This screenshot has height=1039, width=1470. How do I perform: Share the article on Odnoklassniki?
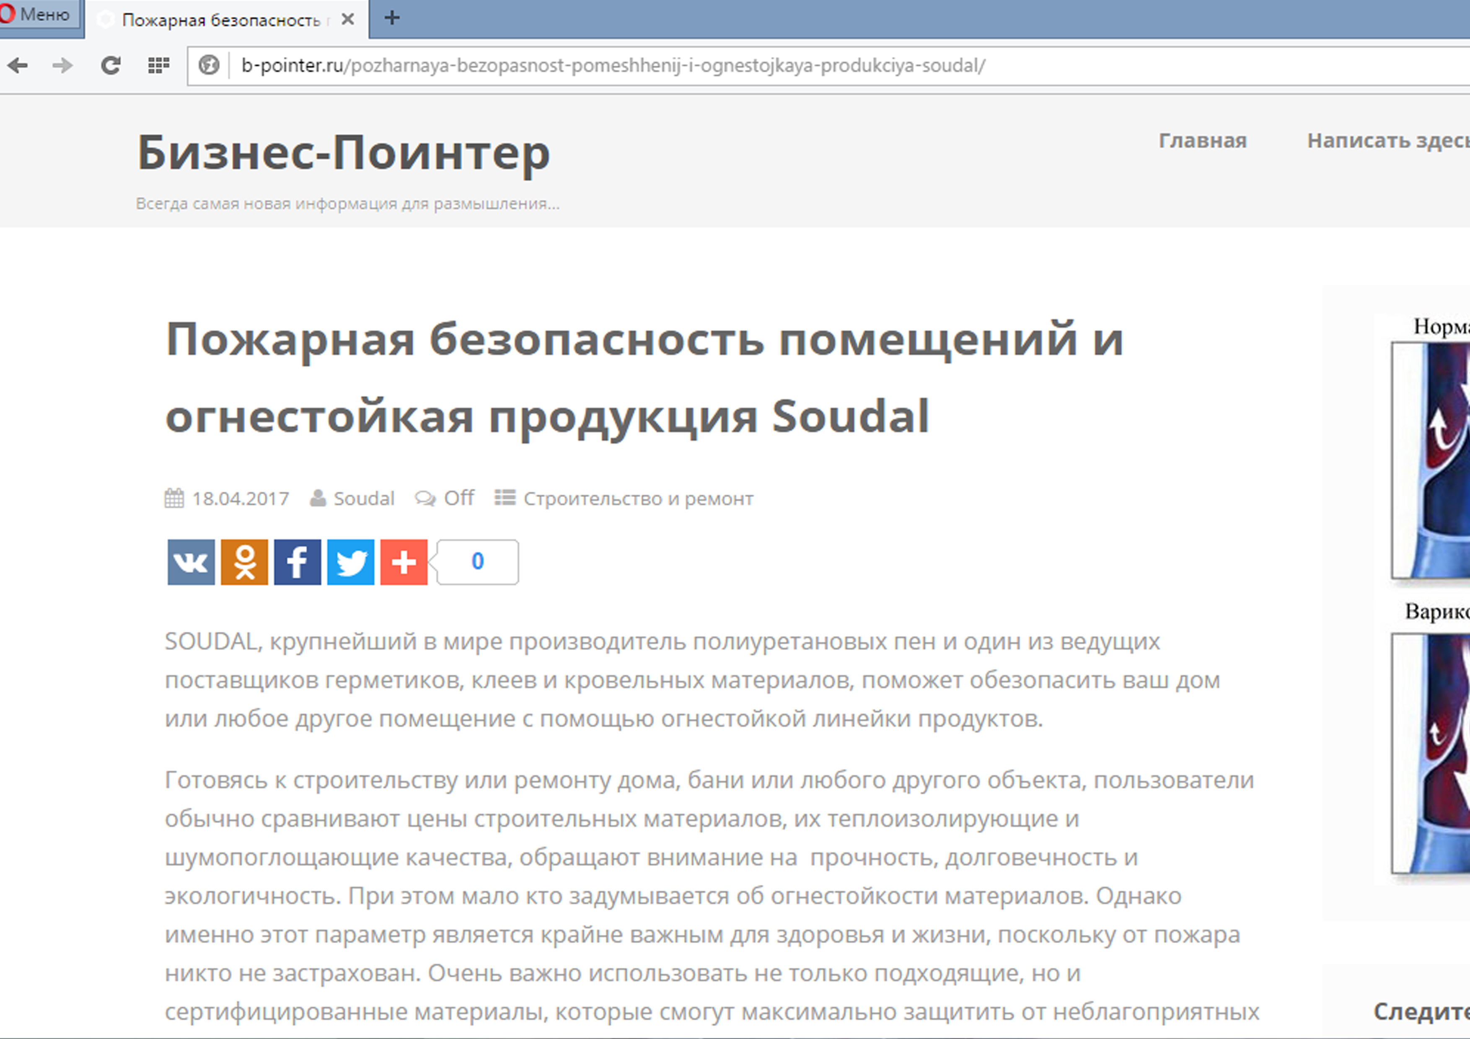[x=244, y=562]
